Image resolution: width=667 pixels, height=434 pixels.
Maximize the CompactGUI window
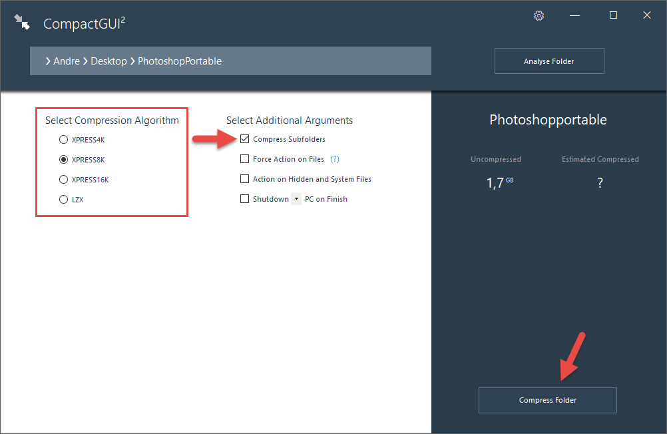point(613,16)
